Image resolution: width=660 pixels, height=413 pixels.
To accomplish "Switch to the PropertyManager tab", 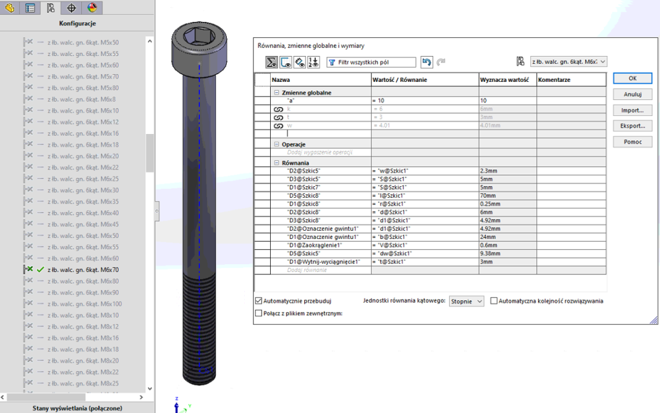I will (x=30, y=8).
